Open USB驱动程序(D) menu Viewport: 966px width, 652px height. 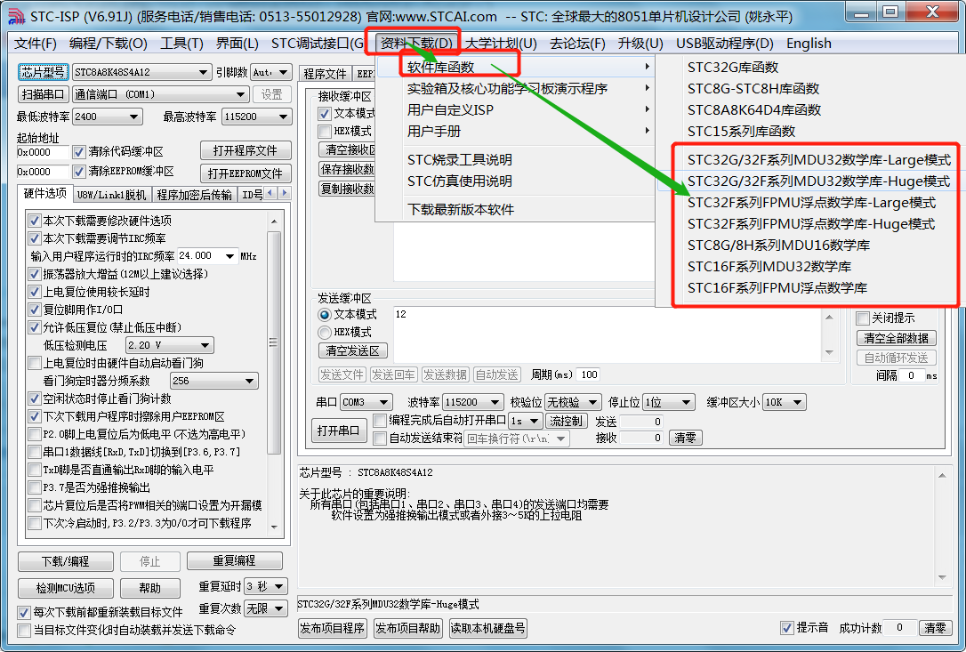(x=724, y=43)
